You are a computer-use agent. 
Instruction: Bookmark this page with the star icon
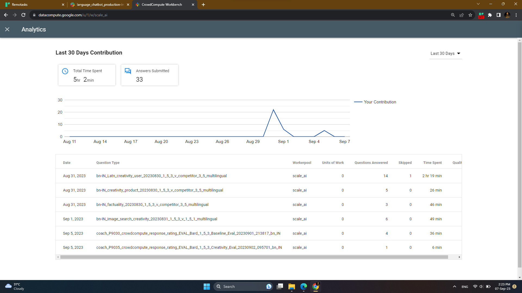coord(470,15)
